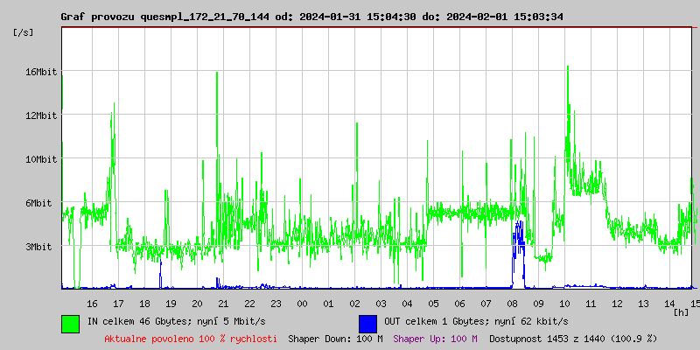Click the blue OUT legend color box
Image resolution: width=700 pixels, height=350 pixels.
[x=367, y=323]
